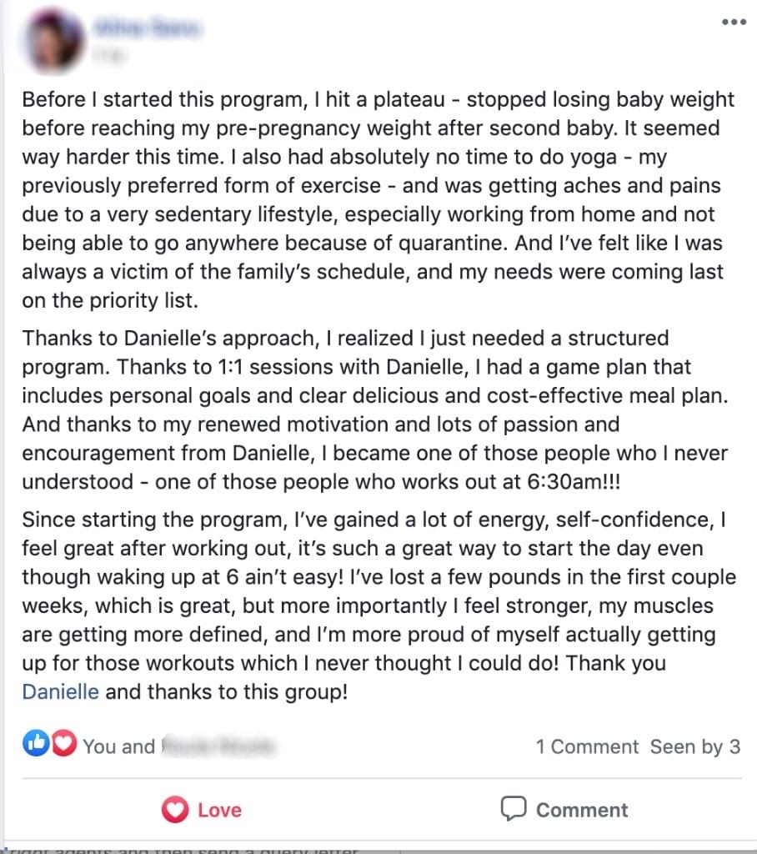This screenshot has width=757, height=854.
Task: Click the blurred reactor name beside You and
Action: (218, 746)
